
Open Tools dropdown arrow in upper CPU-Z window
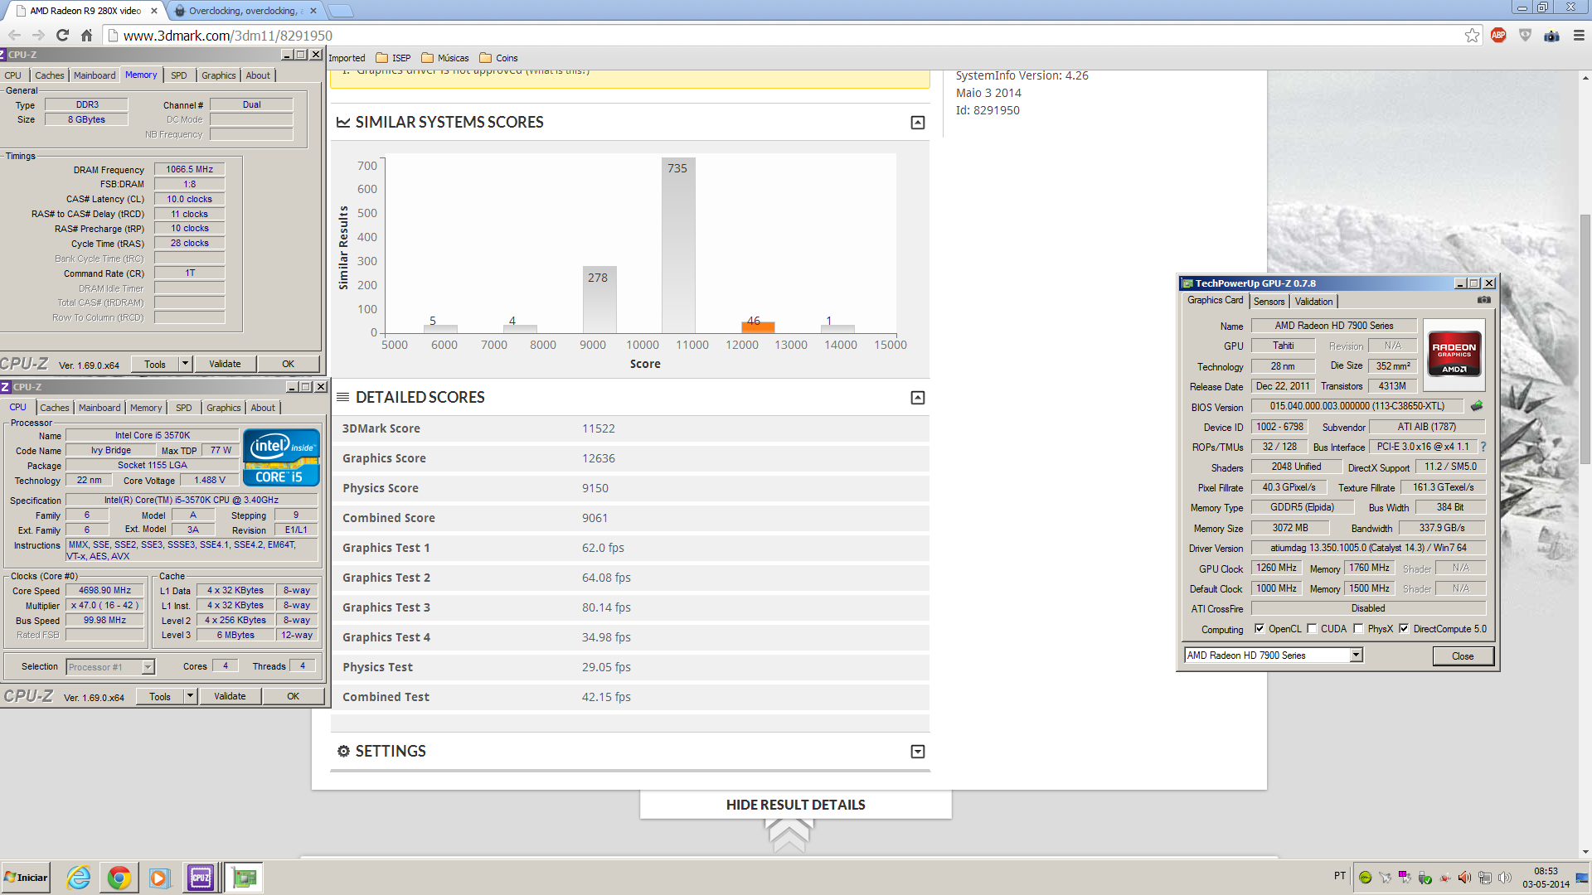point(185,364)
